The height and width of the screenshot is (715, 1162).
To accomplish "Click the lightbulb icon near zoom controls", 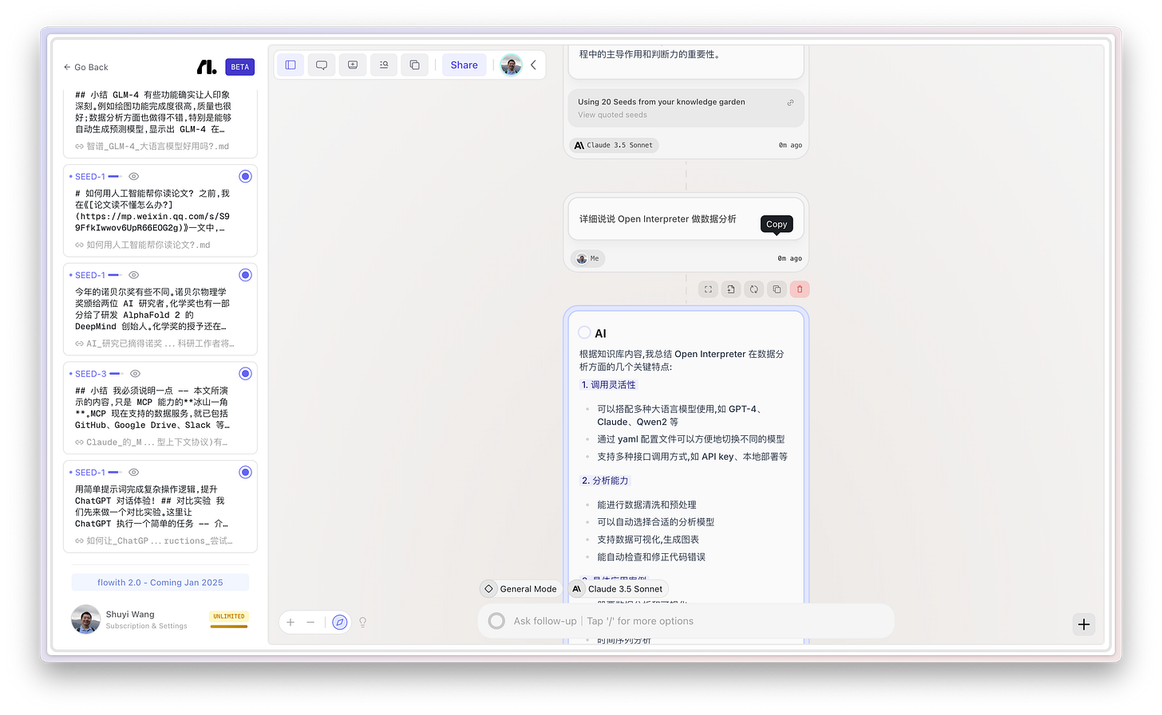I will pos(363,623).
